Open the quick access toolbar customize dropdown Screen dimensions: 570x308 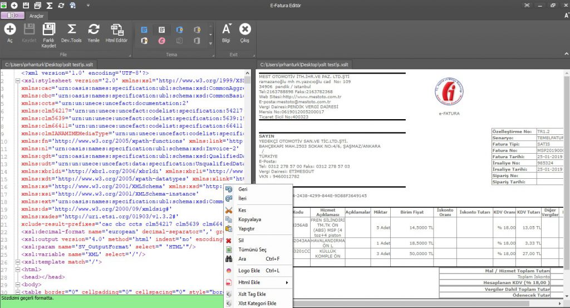(x=88, y=6)
